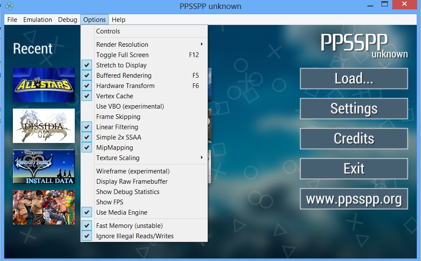Viewport: 421px width, 261px height.
Task: Enable Show FPS menu item
Action: pyautogui.click(x=110, y=202)
